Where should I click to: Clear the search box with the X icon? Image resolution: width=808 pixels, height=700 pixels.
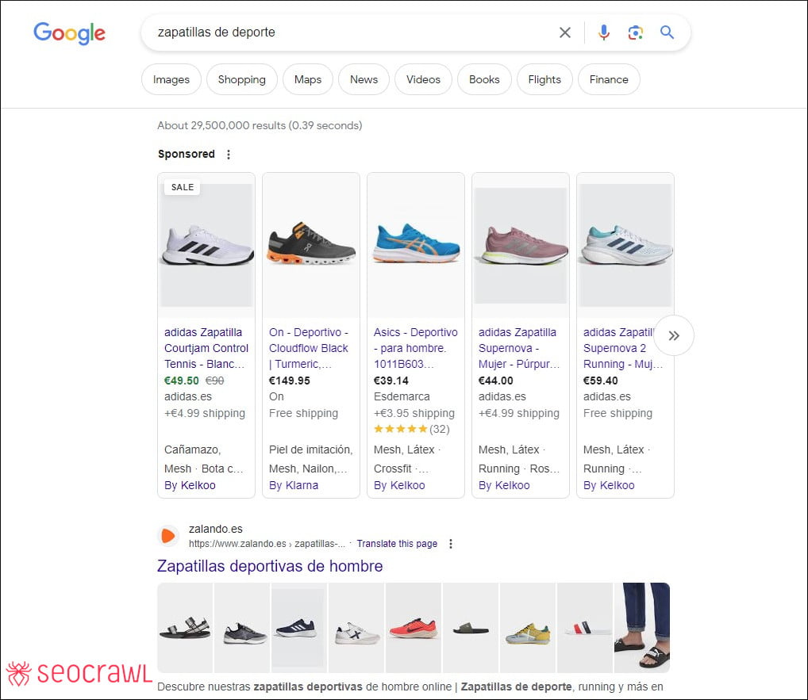coord(564,33)
